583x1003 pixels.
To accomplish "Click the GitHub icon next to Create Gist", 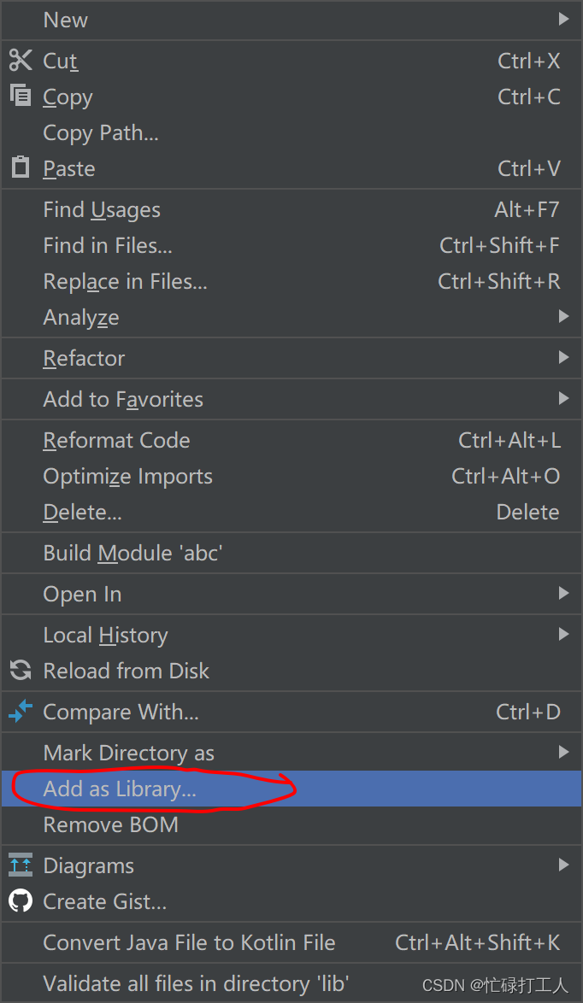I will click(20, 900).
